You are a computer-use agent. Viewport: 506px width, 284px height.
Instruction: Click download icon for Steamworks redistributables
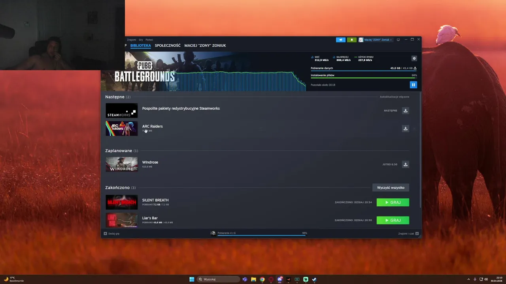[x=405, y=110]
